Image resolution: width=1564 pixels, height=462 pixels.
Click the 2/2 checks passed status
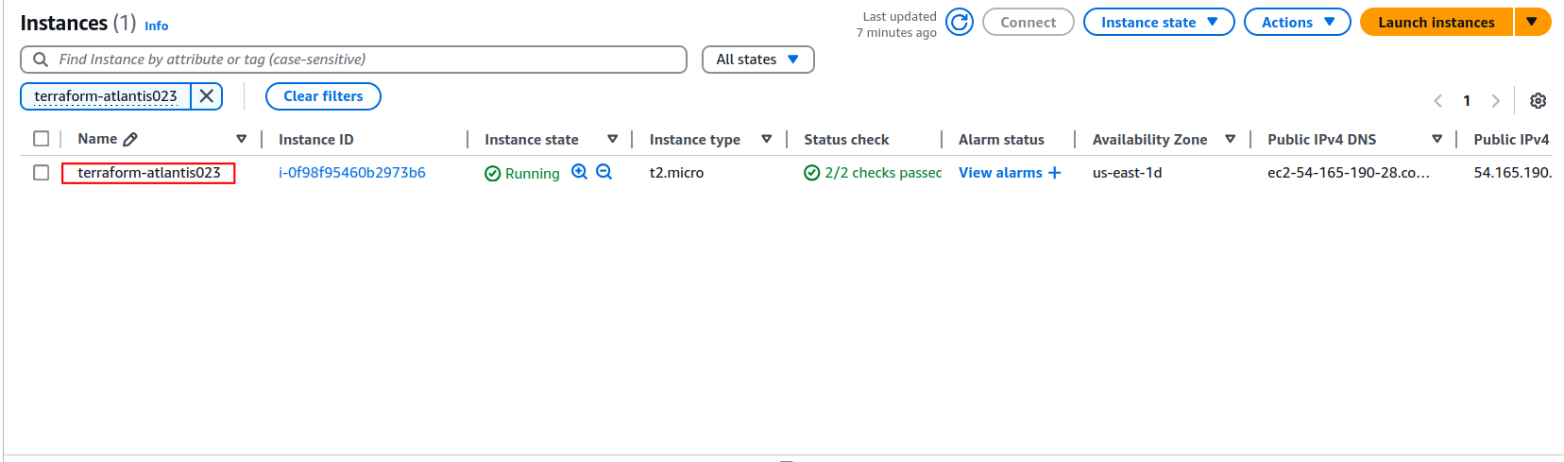click(x=873, y=173)
